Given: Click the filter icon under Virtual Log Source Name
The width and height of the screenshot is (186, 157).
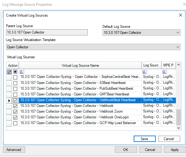Looking at the screenshot, I should pos(22,72).
